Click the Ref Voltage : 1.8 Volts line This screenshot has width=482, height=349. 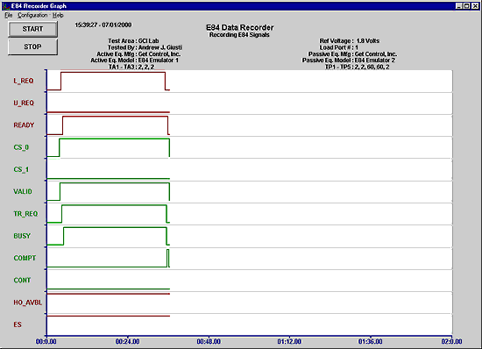coord(350,41)
